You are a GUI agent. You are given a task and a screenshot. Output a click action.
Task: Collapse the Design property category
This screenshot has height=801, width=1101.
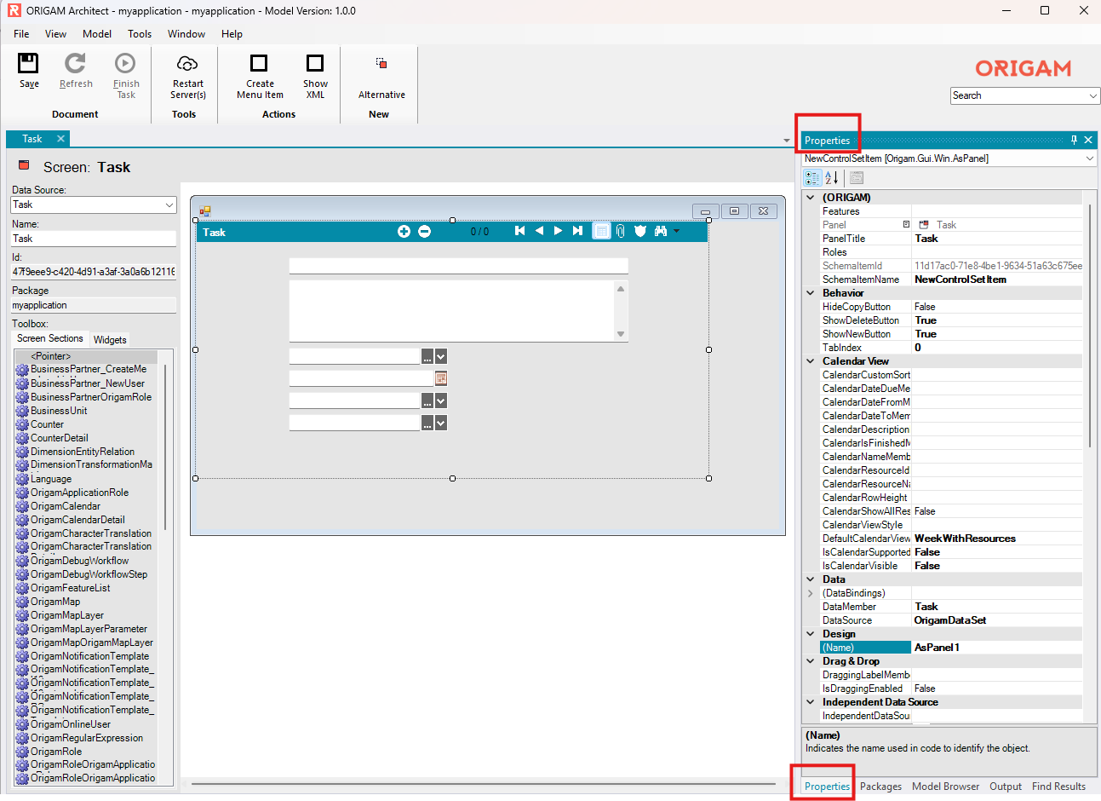coord(811,634)
